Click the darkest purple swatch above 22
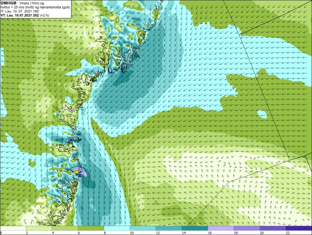This screenshot has height=235, width=312. tap(299, 228)
